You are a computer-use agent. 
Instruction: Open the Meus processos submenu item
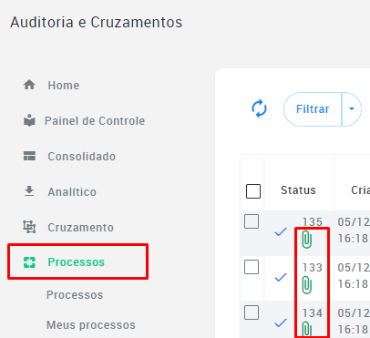pos(91,325)
